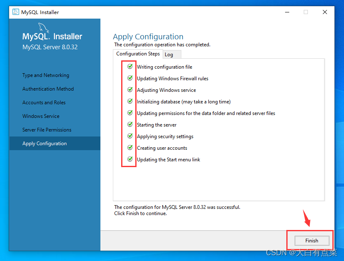The image size is (344, 261).
Task: Click 'Starting the server' step text
Action: 156,125
